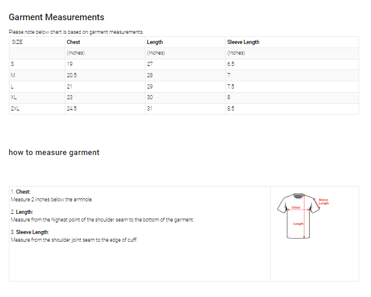Click red "Sleeve Length" label on t-shirt diagram
371x297 pixels.
324,201
